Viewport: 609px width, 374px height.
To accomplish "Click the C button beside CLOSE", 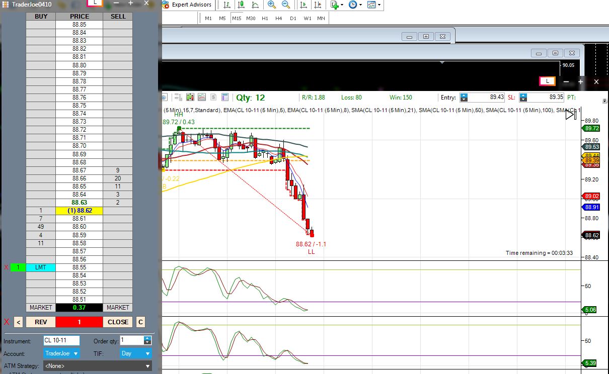I will tap(140, 322).
